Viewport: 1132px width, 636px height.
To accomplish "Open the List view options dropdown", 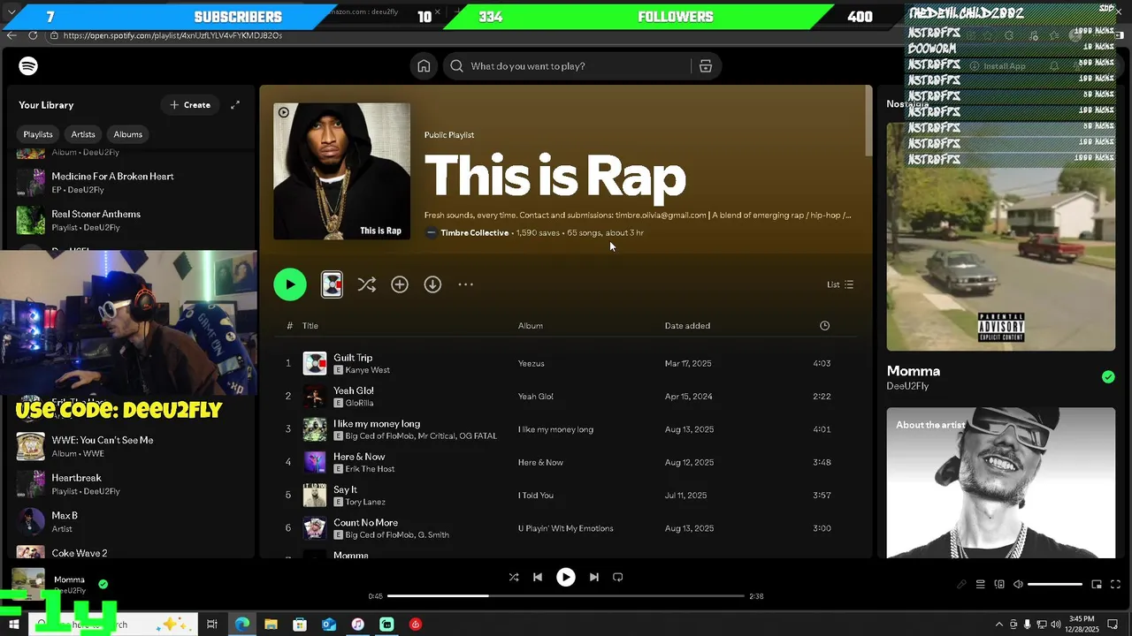I will coord(840,284).
